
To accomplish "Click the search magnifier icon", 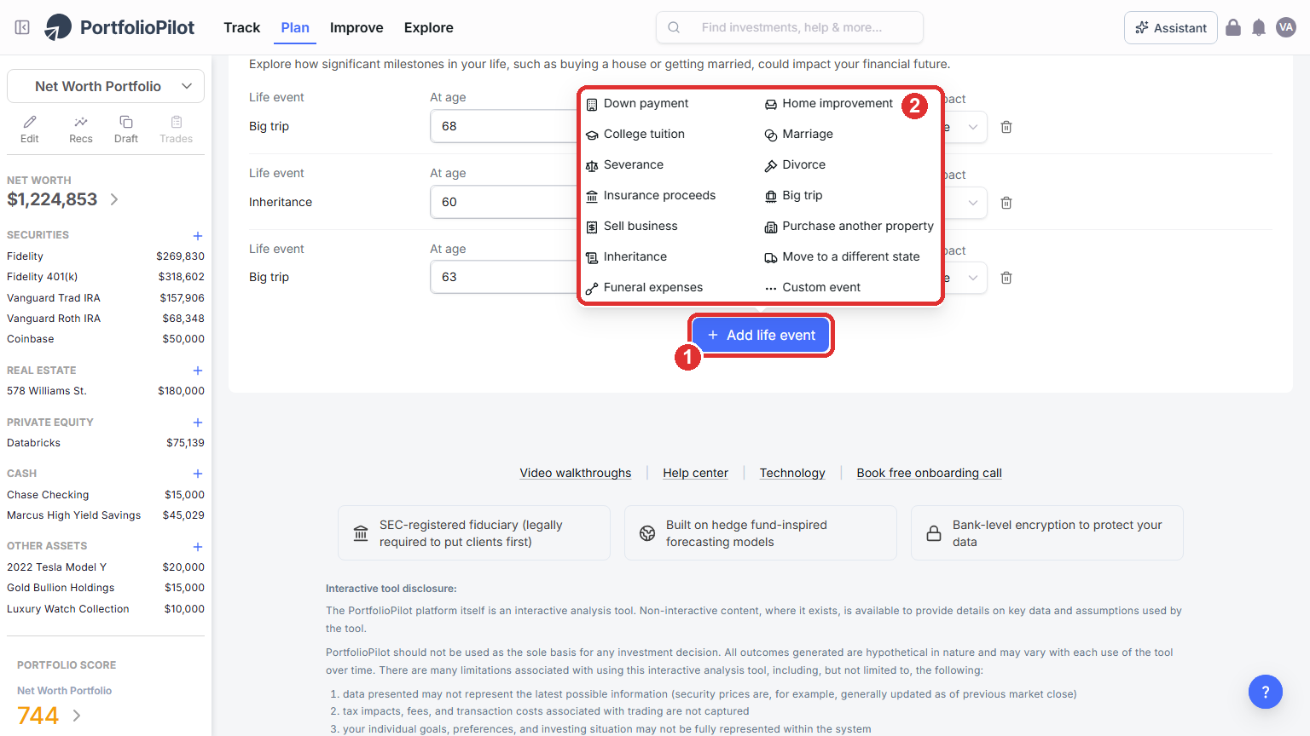I will [674, 27].
